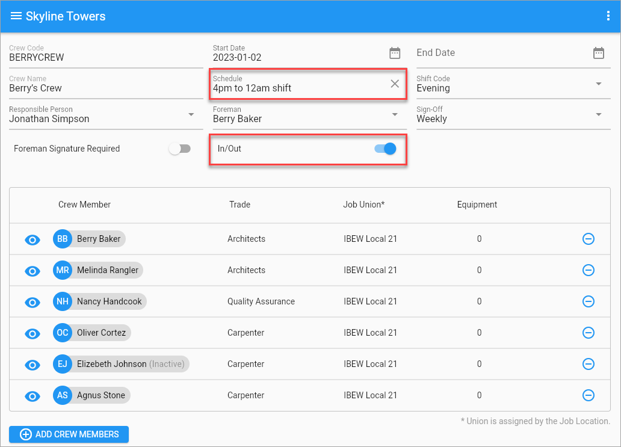This screenshot has width=621, height=447.
Task: Turn off the In/Out switch
Action: click(385, 149)
